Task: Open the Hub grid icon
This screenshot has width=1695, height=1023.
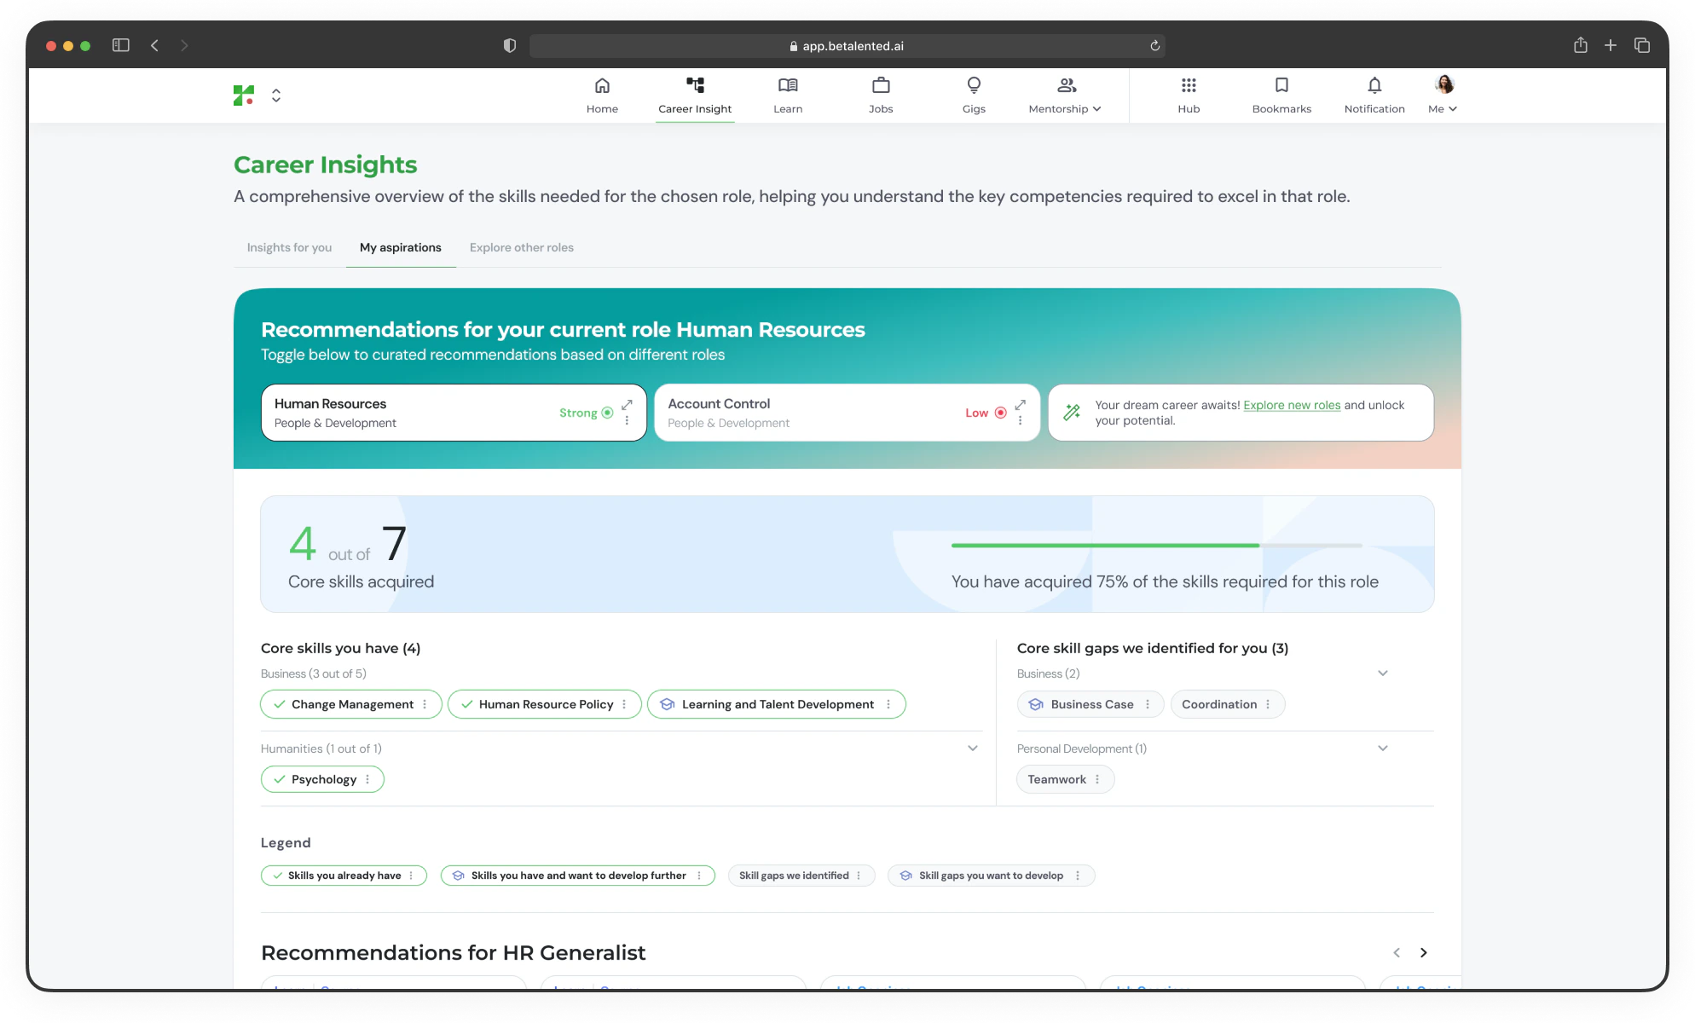Action: click(x=1189, y=85)
